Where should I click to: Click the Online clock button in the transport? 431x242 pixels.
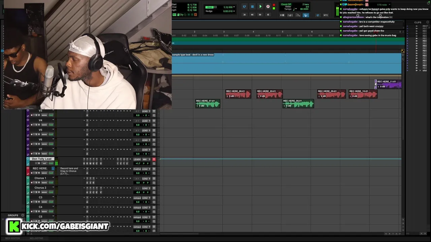click(244, 6)
